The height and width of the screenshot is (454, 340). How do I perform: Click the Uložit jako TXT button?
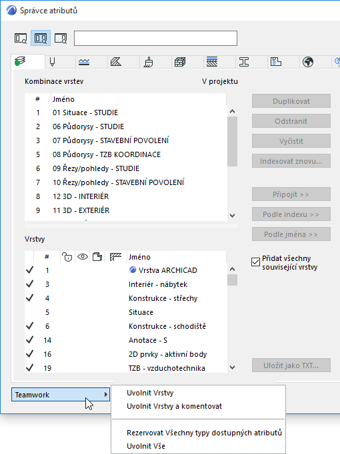291,365
